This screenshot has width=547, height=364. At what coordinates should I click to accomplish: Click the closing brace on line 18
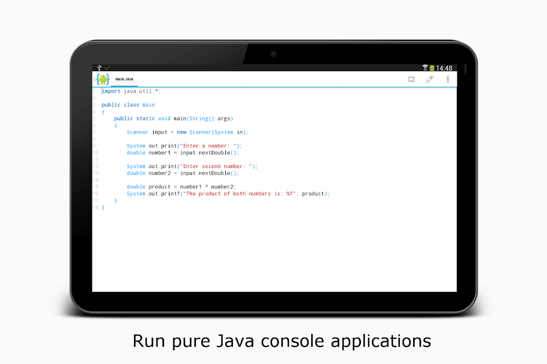coord(103,207)
